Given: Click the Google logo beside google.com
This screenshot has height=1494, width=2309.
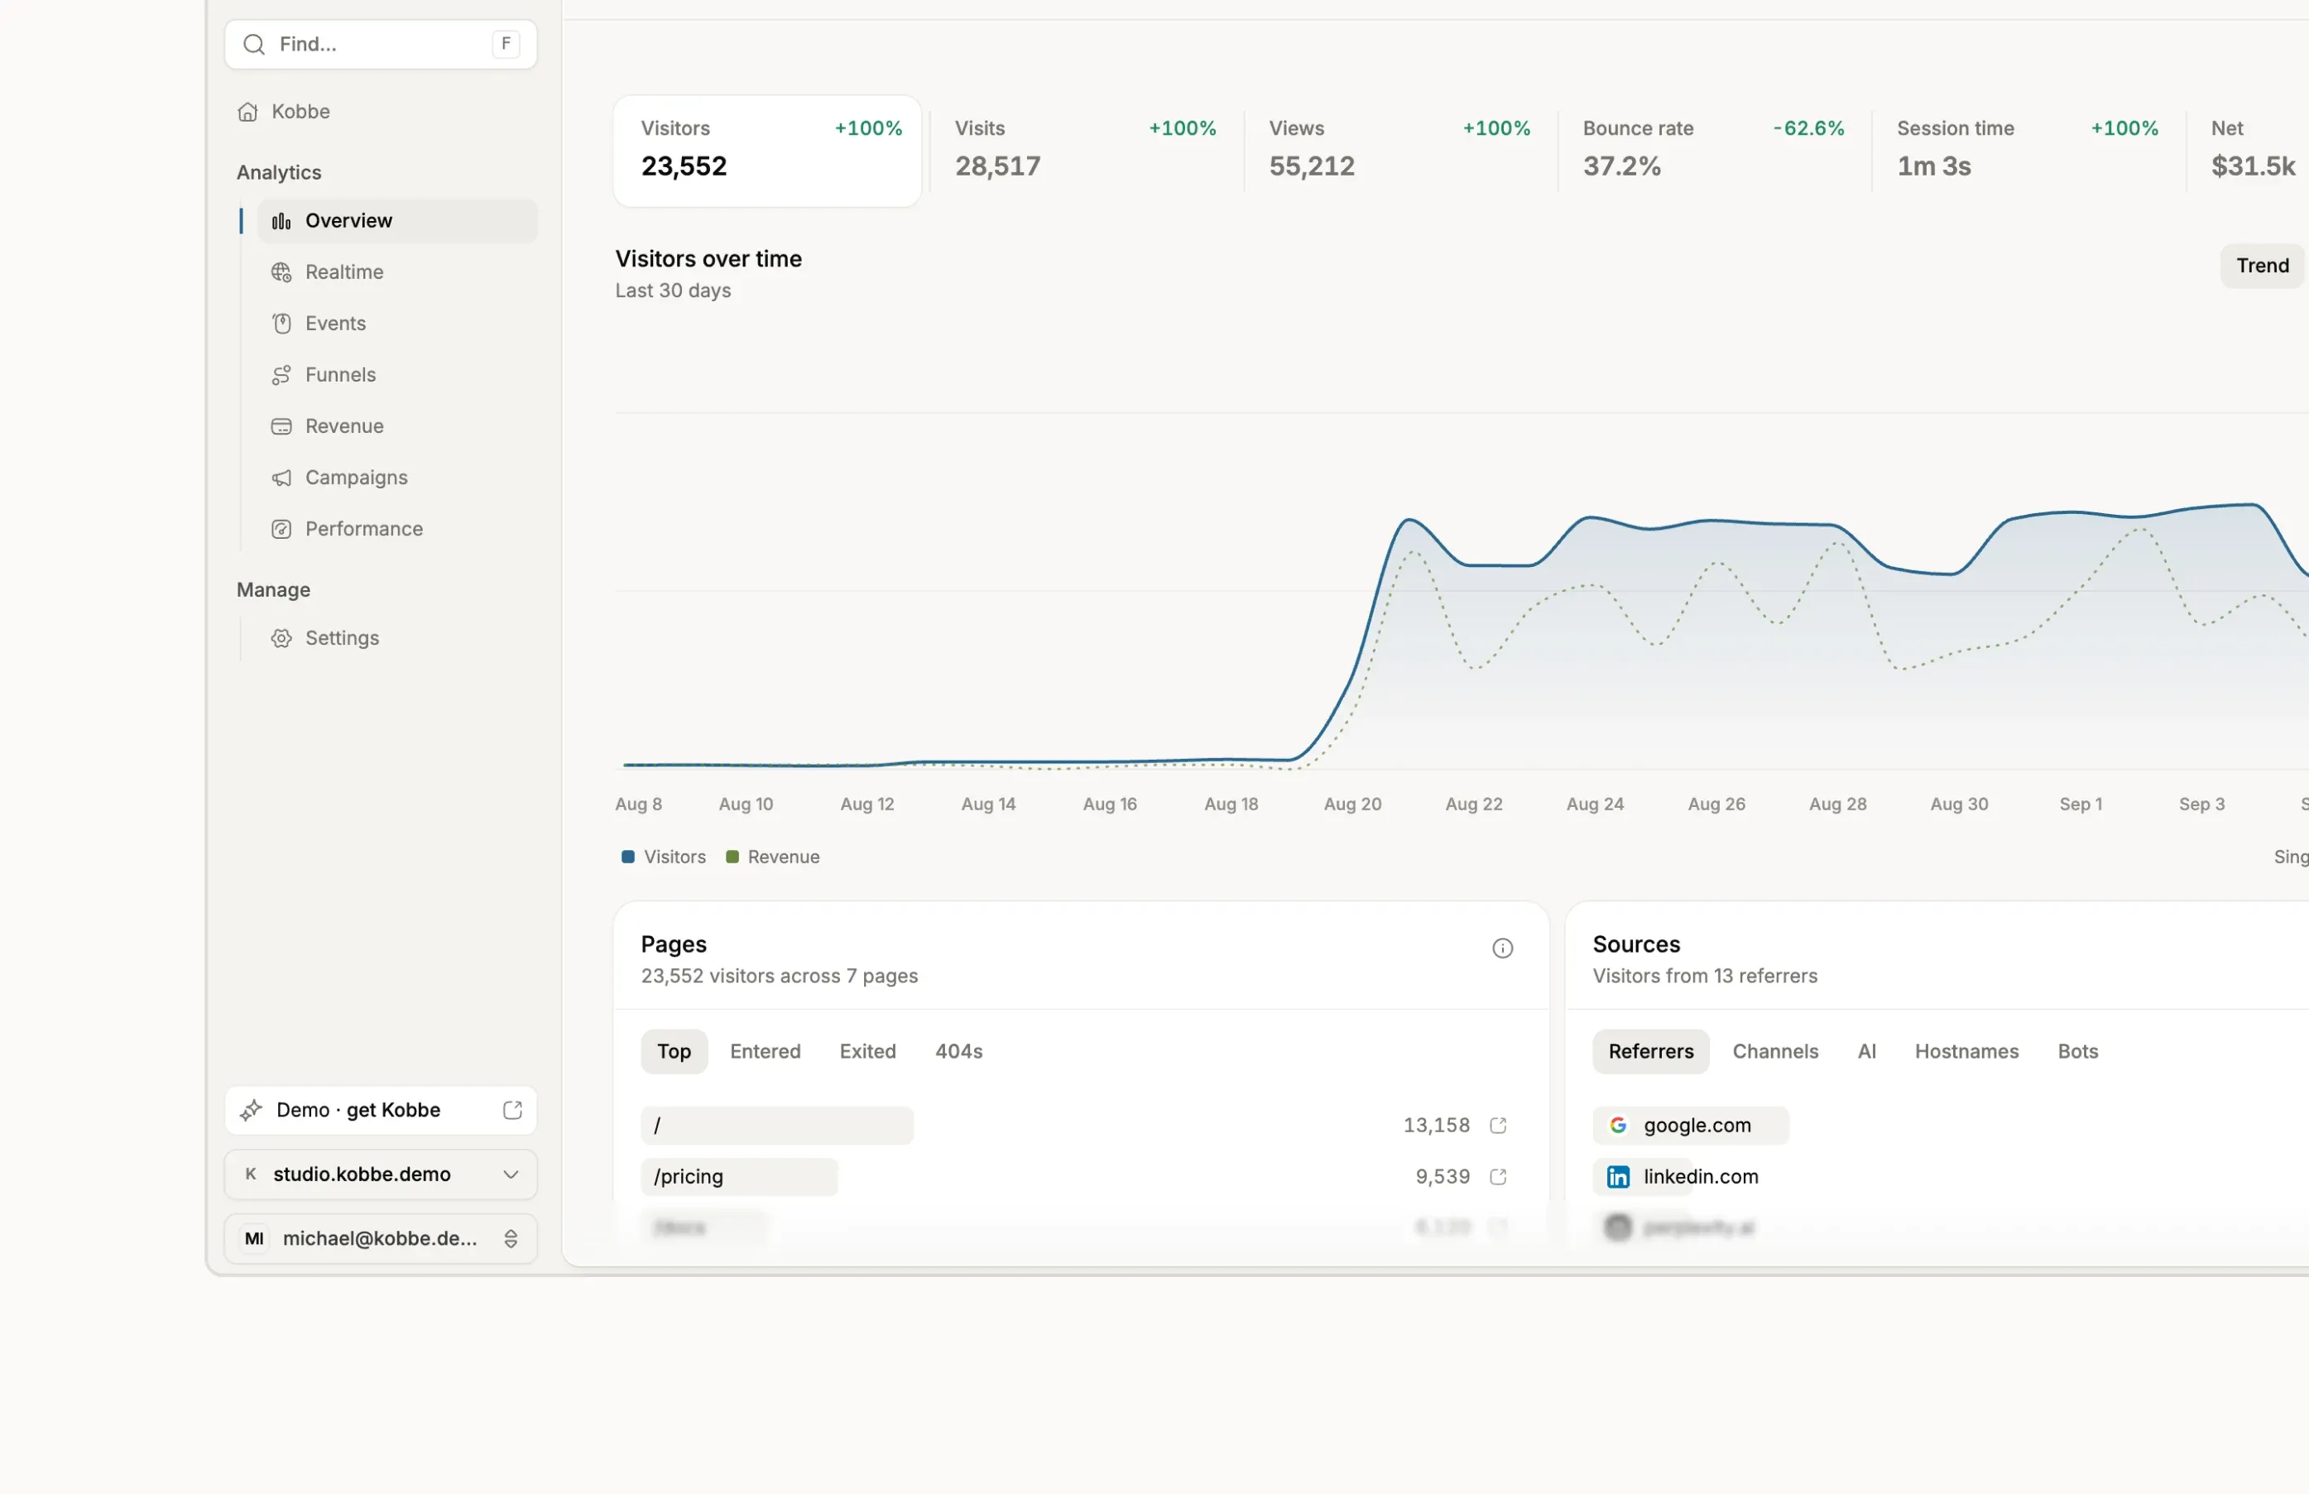Looking at the screenshot, I should point(1618,1126).
